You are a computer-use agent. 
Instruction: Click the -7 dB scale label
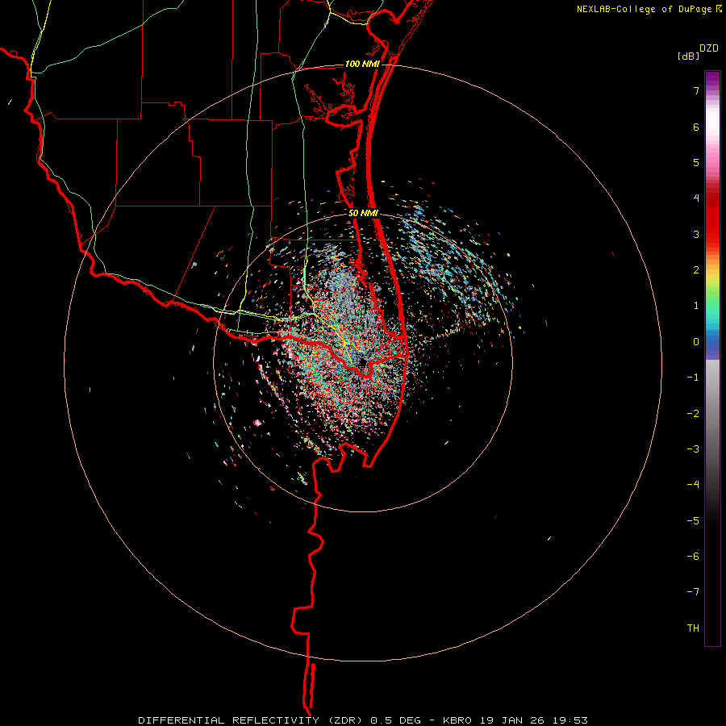coord(693,592)
